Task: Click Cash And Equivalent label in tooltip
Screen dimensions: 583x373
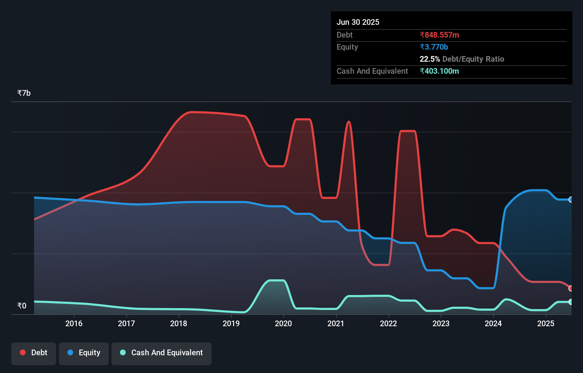Action: [x=372, y=71]
